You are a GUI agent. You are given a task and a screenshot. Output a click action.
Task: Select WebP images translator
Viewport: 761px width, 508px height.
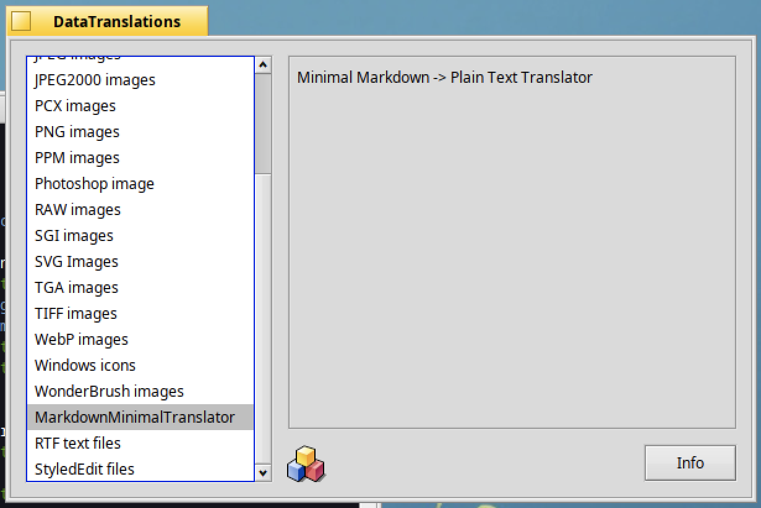(81, 340)
